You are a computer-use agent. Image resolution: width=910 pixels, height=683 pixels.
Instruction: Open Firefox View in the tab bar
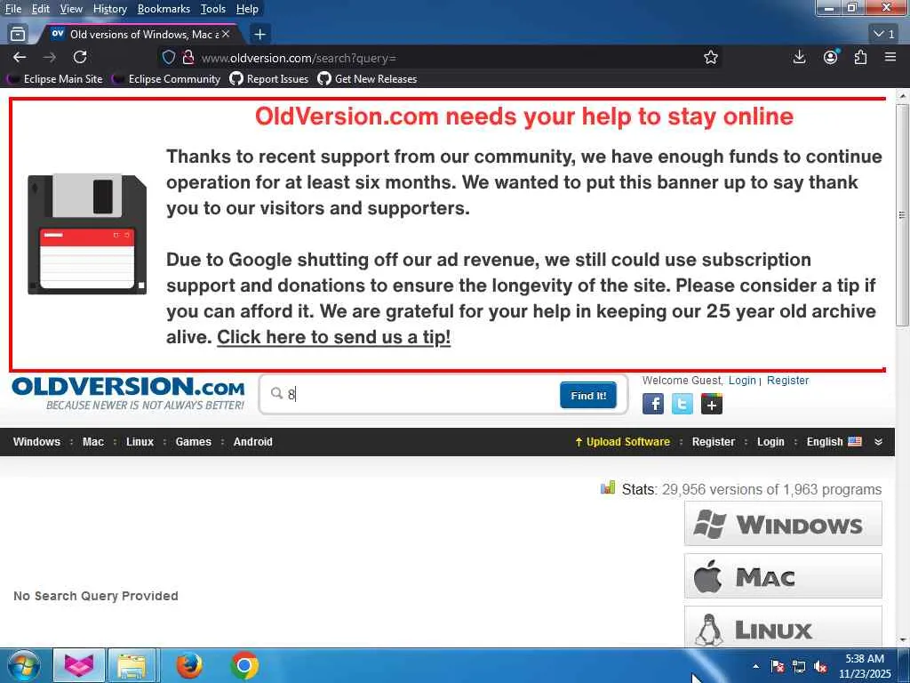[x=18, y=34]
